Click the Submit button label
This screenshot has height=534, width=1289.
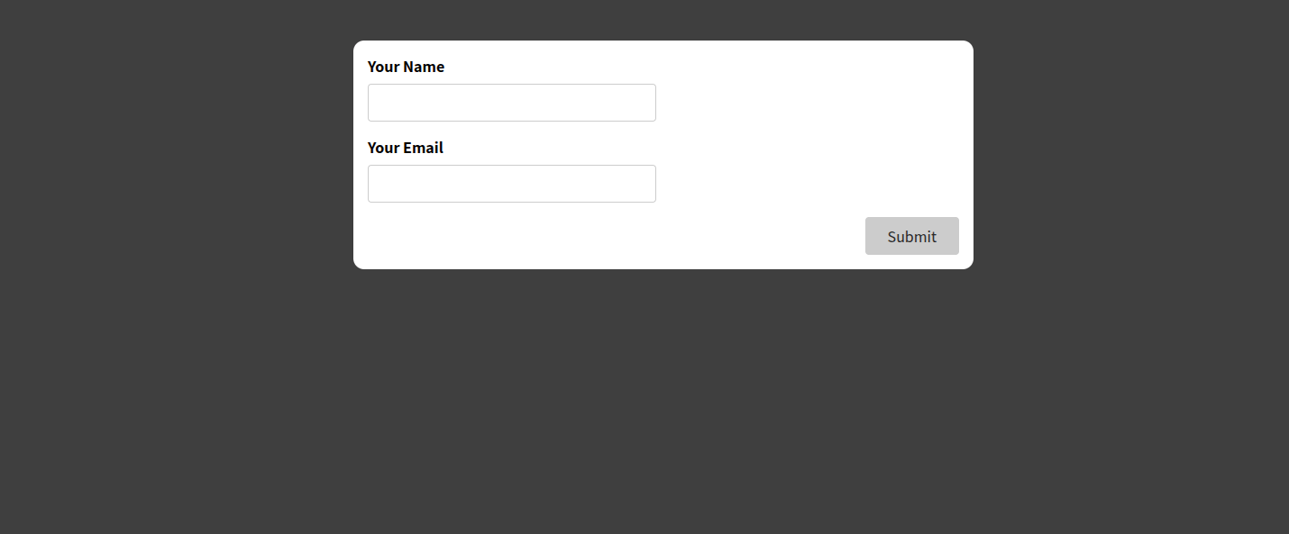[911, 236]
